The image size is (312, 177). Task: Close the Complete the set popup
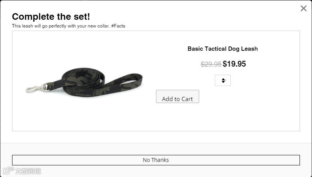coord(303,9)
